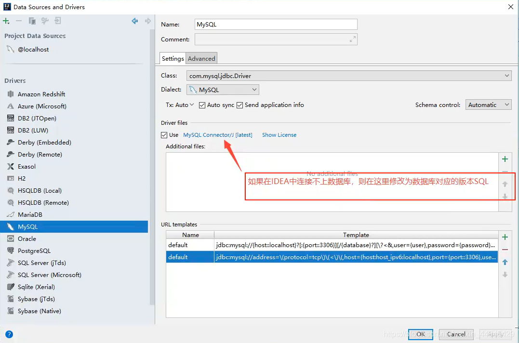Click the wrench go-to-driver icon
Viewport: 519px width, 343px height.
[x=45, y=21]
